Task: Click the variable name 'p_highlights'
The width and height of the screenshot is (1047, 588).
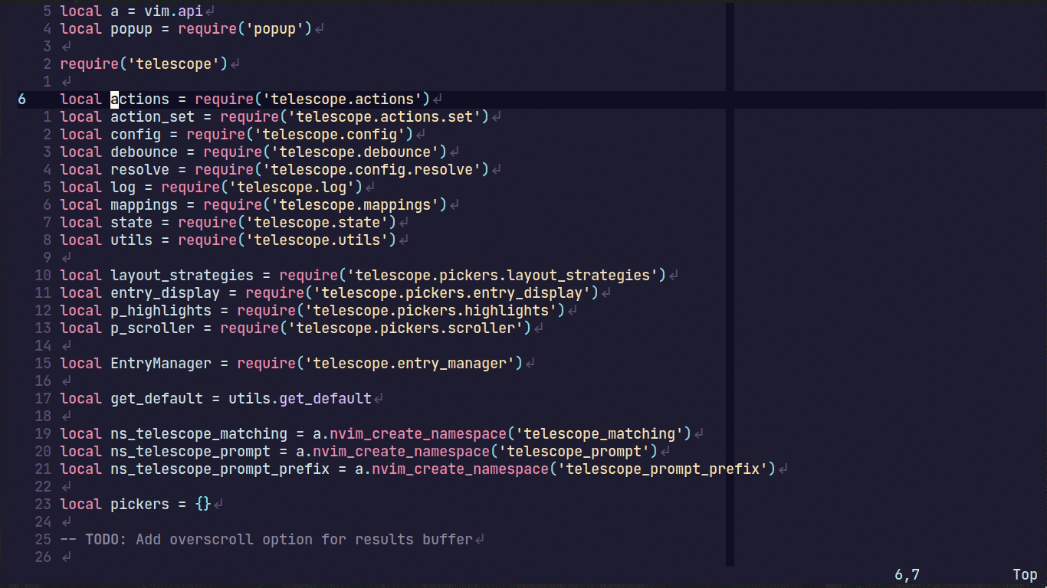Action: pyautogui.click(x=161, y=311)
